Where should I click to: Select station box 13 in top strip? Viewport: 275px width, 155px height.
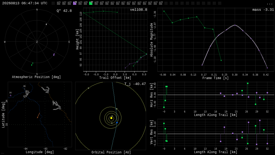123,3
